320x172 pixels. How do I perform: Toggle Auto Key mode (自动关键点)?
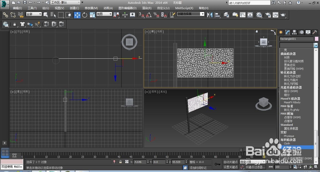tap(230, 162)
